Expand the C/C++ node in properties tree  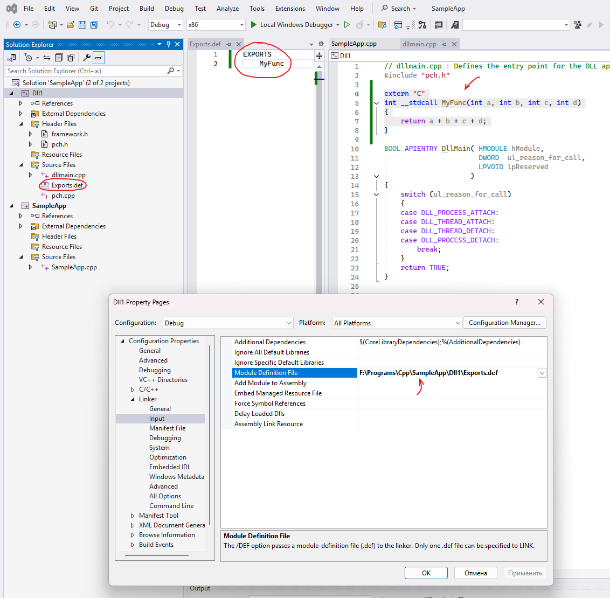pyautogui.click(x=133, y=390)
